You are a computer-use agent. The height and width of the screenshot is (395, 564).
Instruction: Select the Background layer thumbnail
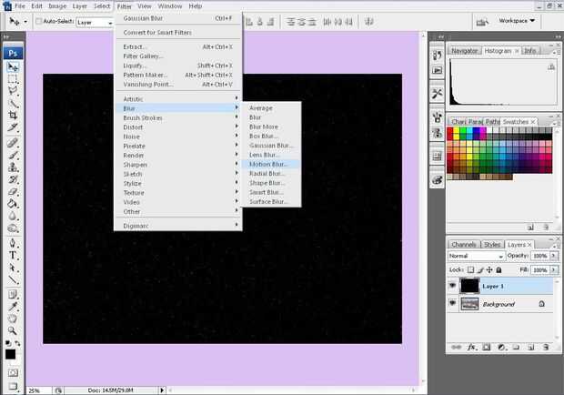coord(469,304)
